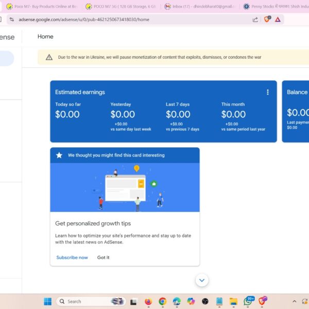Screen dimensions: 309x309
Task: Click the Get personalized growth tips title
Action: coord(93,224)
